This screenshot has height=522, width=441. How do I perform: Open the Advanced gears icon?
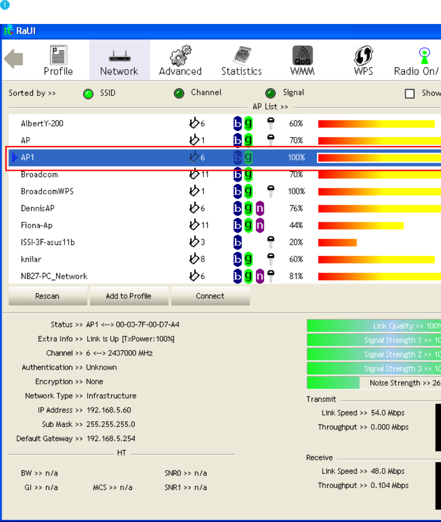[181, 56]
